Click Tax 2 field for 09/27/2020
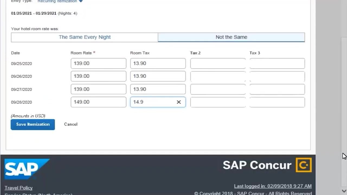 [218, 89]
